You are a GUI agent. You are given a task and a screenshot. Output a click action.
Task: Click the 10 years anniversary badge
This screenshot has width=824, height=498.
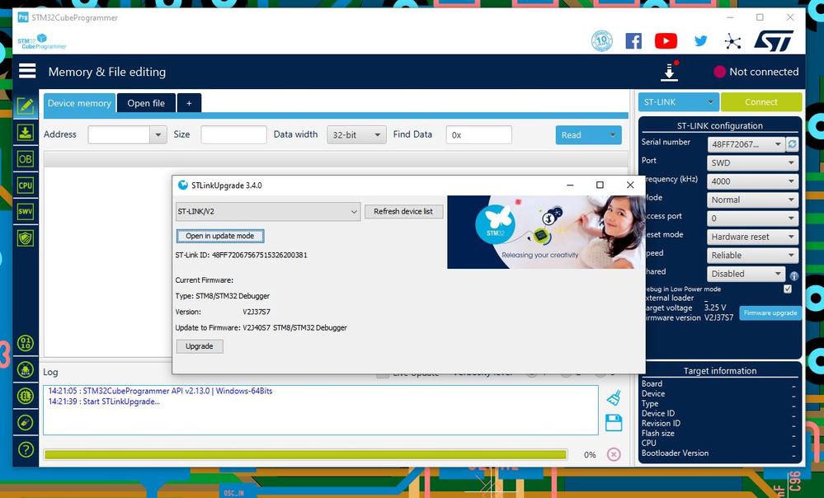(x=601, y=40)
